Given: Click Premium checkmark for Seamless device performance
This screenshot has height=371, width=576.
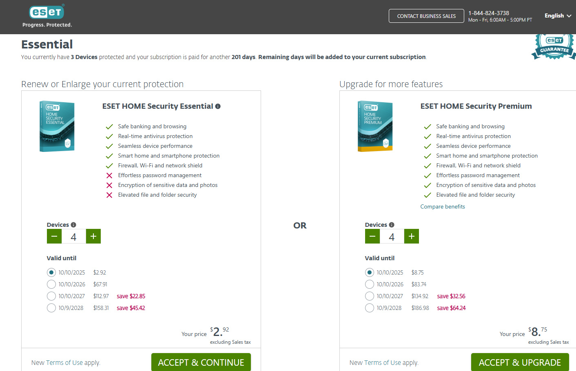Looking at the screenshot, I should [x=428, y=146].
